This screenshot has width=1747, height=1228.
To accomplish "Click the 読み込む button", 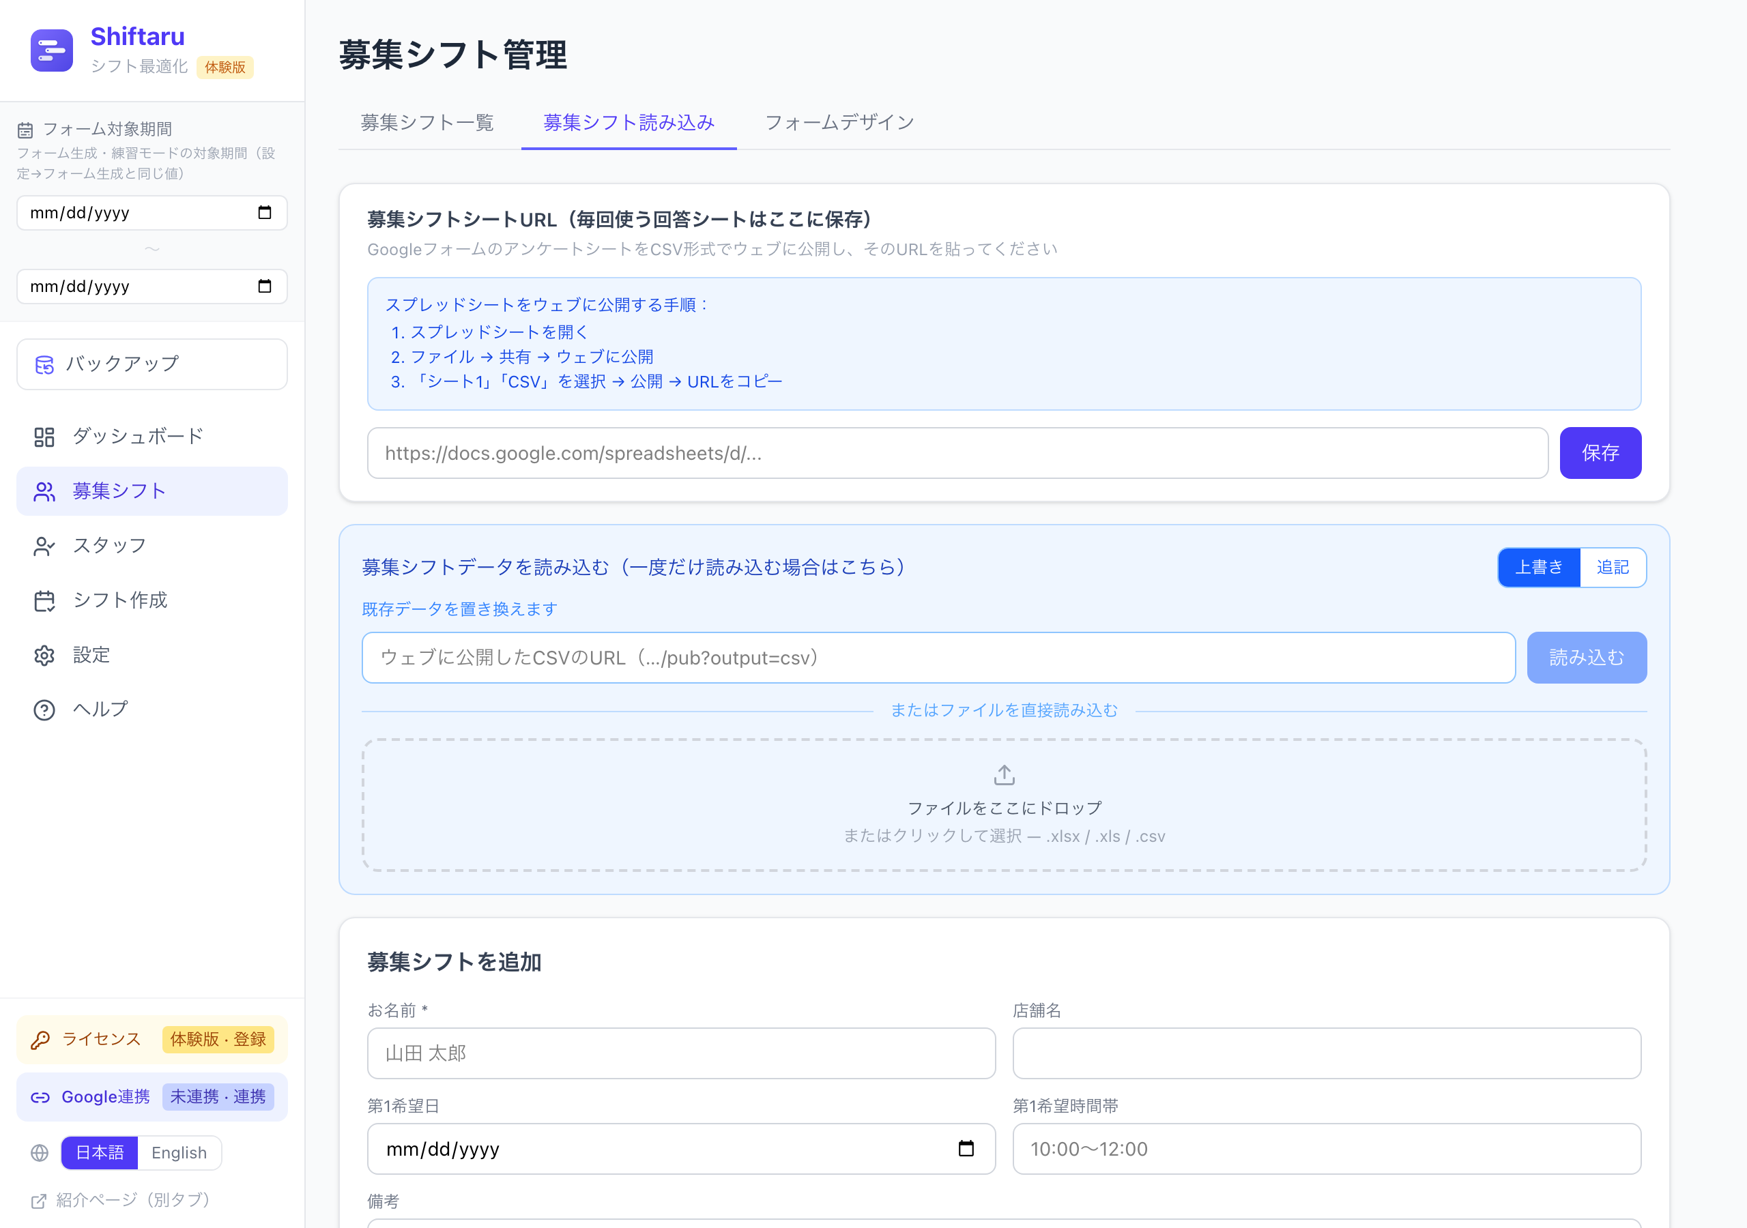I will (1587, 658).
